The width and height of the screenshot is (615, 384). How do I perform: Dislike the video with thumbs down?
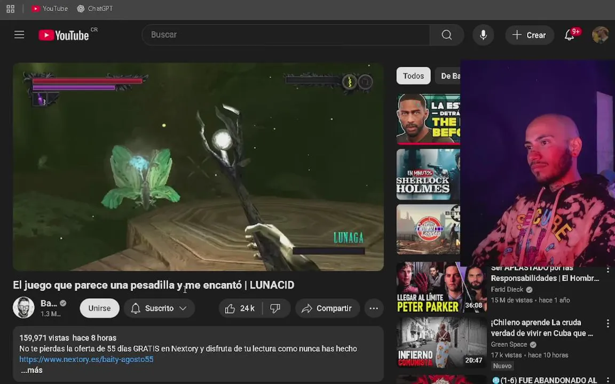(275, 308)
